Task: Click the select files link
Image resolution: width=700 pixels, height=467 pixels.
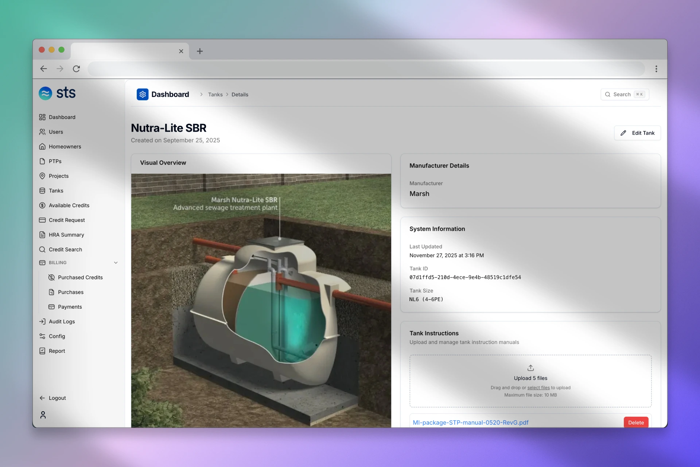Action: point(538,388)
